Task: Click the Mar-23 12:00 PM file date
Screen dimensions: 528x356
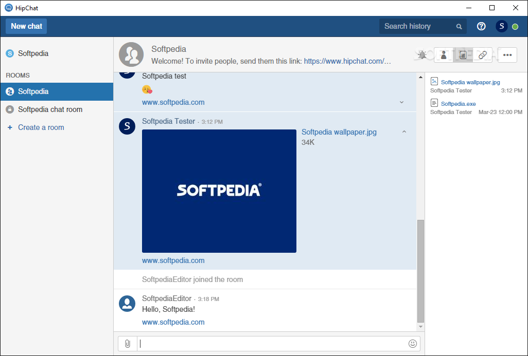Action: (500, 112)
